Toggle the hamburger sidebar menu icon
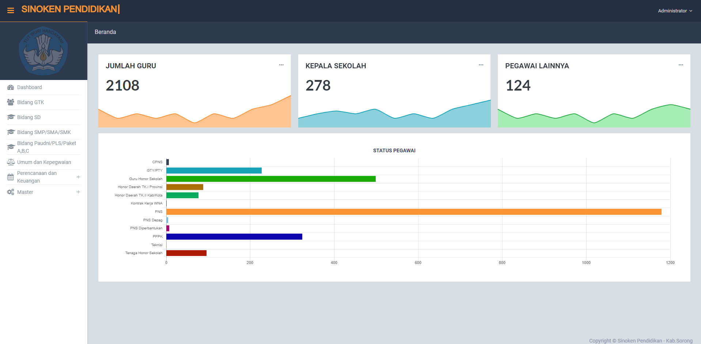 pos(11,11)
